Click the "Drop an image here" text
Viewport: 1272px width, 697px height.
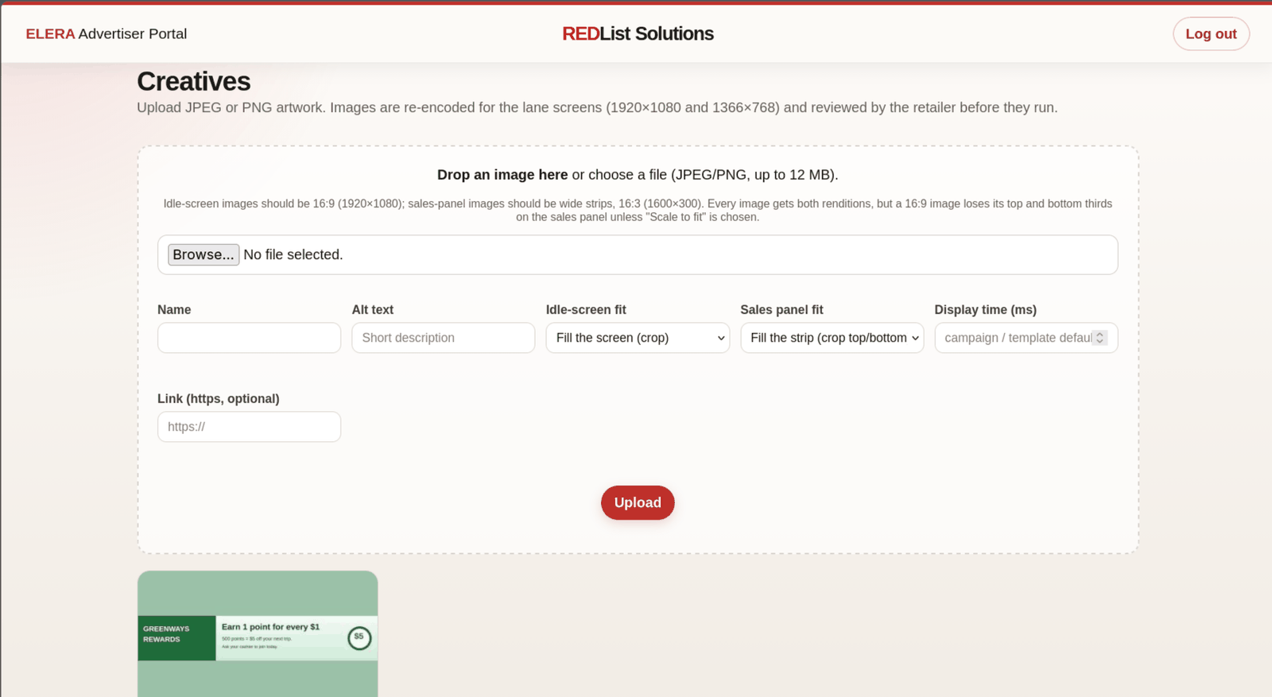click(502, 175)
